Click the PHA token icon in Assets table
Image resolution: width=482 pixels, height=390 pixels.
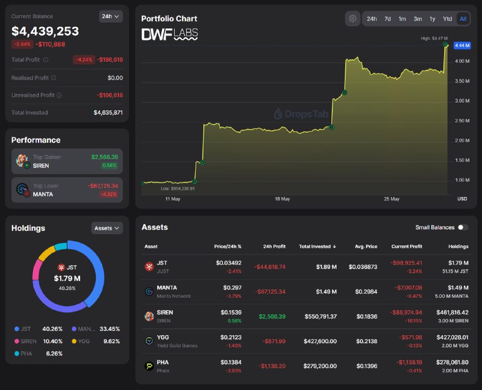149,366
